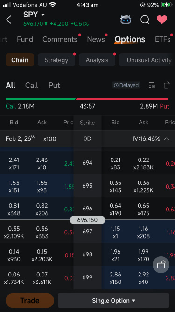Screen dimensions: 175x312
Task: Toggle the heart favorite icon
Action: point(162,20)
